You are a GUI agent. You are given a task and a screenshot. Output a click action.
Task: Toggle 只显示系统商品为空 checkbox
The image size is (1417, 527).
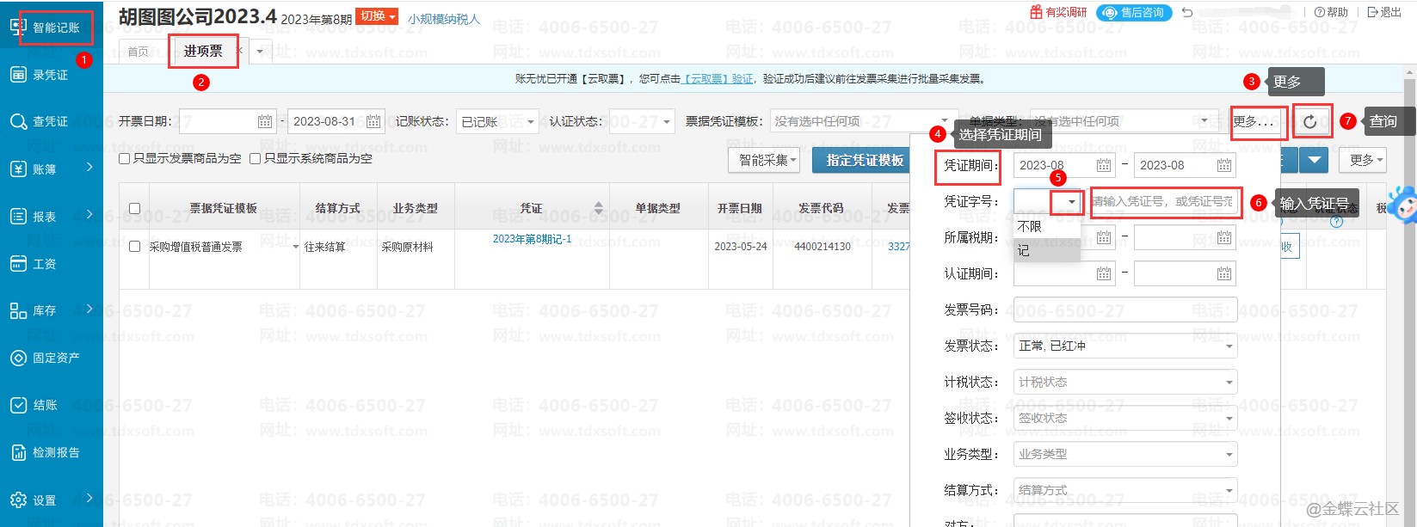(256, 159)
